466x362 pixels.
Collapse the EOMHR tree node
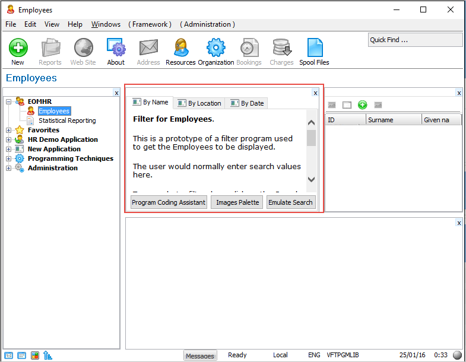(9, 101)
